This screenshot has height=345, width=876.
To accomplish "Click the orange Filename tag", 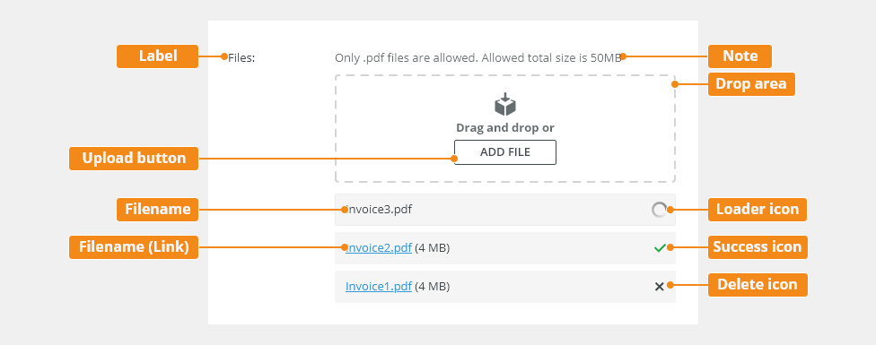I will 158,210.
